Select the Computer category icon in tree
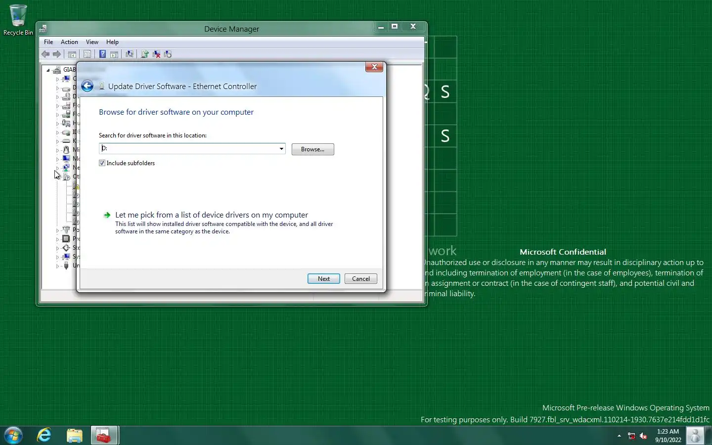Screen dimensions: 712x445 point(66,79)
